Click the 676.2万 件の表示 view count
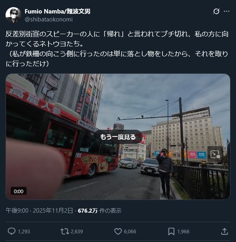This screenshot has width=236, height=242. tap(100, 211)
